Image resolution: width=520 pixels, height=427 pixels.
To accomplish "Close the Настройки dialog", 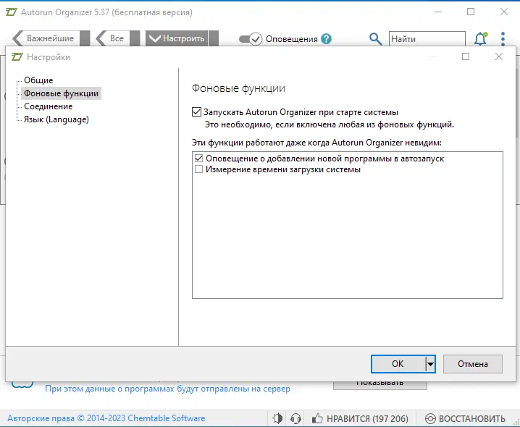I will pyautogui.click(x=499, y=56).
